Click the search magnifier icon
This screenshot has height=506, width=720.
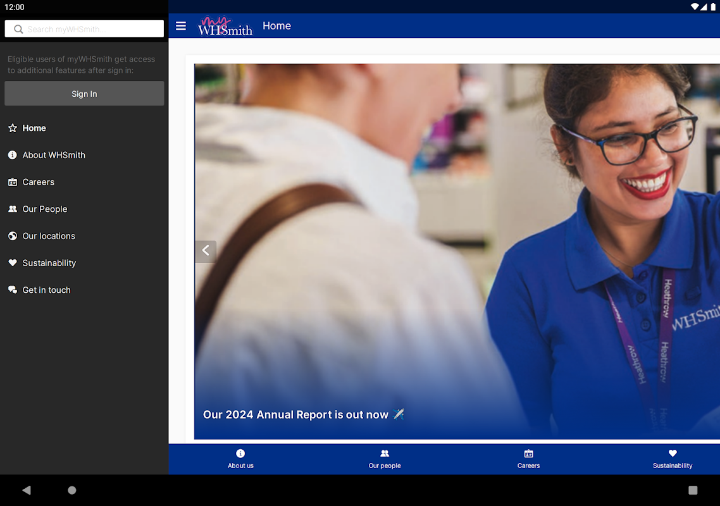tap(18, 29)
